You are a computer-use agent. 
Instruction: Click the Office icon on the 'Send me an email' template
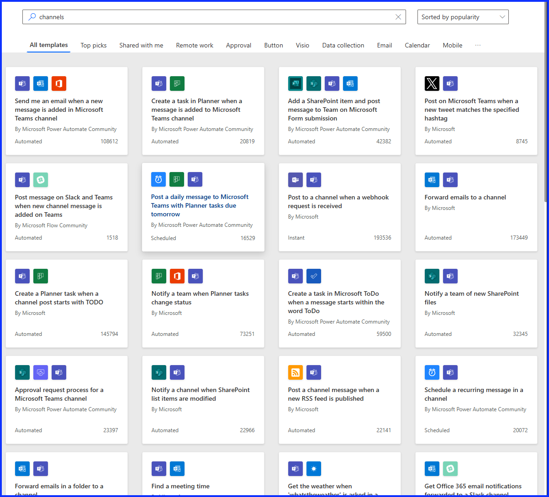coord(58,84)
